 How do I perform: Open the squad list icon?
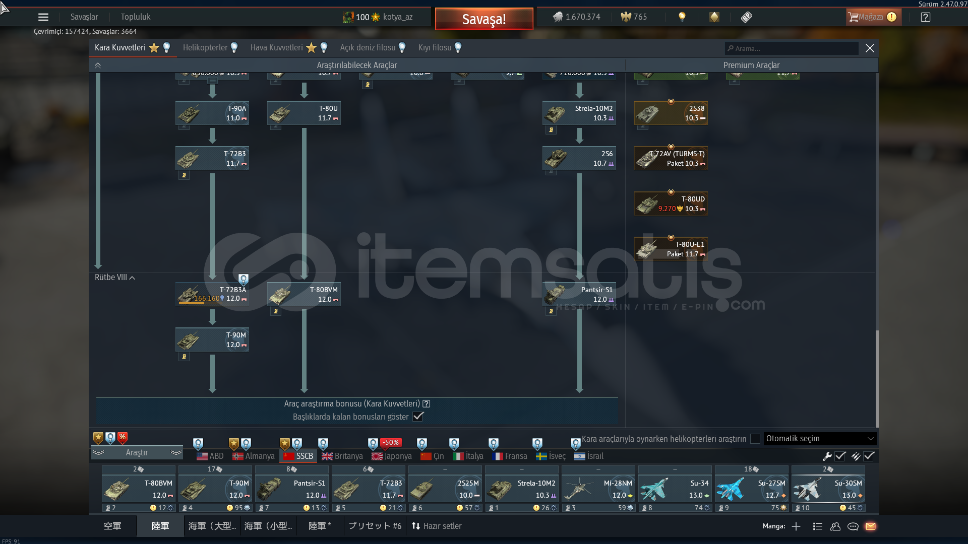click(x=818, y=526)
